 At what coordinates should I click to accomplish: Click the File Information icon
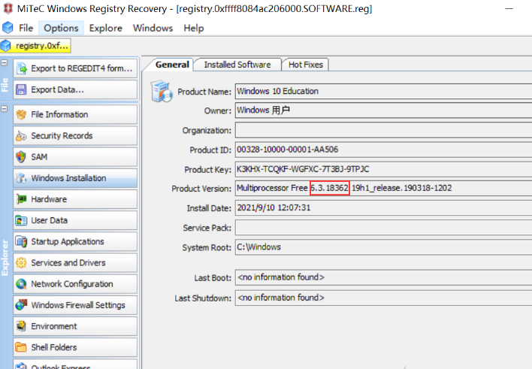click(x=21, y=114)
